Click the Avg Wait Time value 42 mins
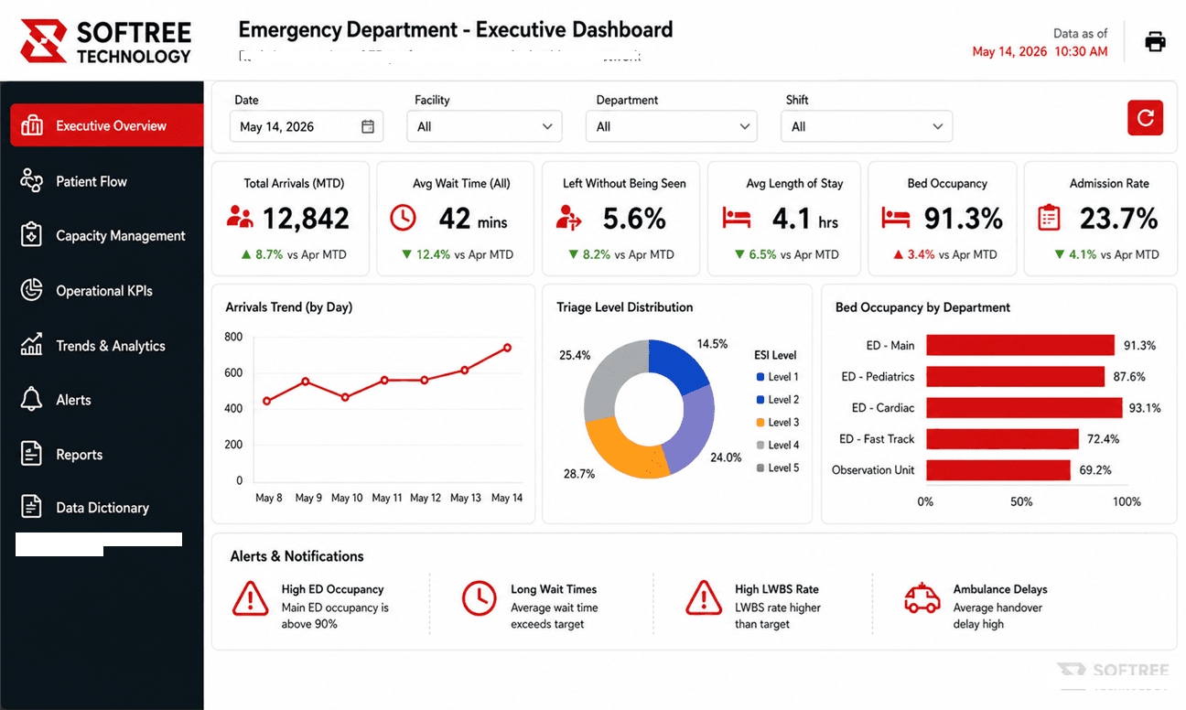 pyautogui.click(x=472, y=219)
